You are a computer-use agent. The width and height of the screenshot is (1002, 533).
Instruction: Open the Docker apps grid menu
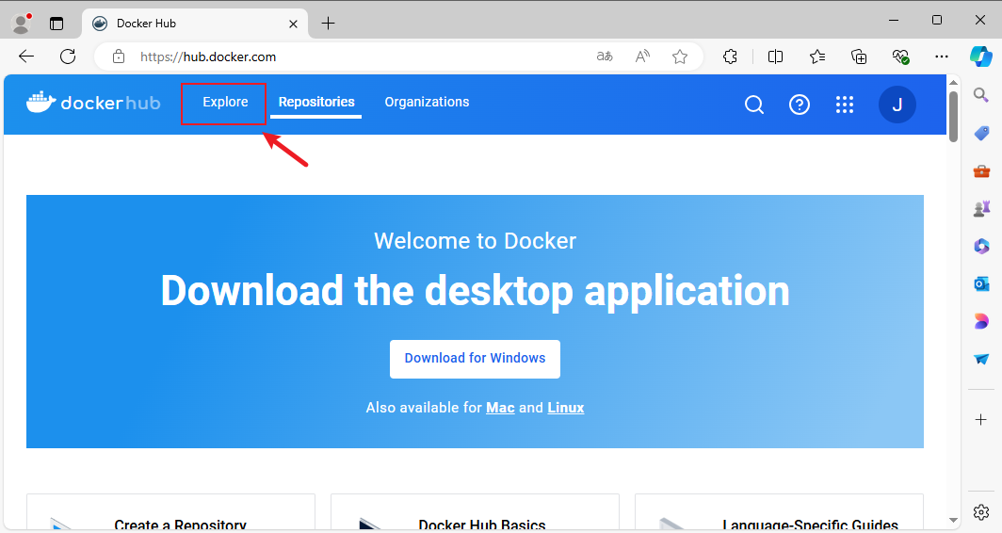click(845, 105)
